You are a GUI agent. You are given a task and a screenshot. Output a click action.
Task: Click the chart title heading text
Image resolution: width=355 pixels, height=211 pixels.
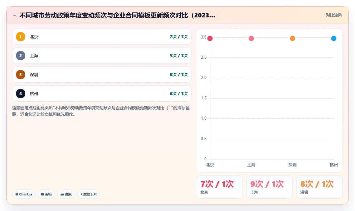[x=117, y=15]
